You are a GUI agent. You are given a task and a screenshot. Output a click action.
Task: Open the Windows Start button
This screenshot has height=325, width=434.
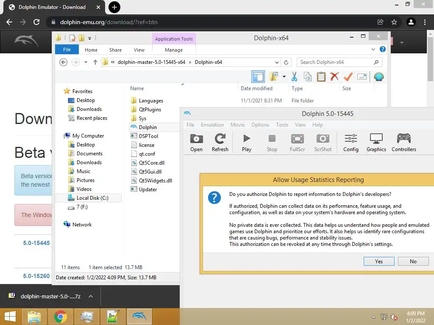coord(11,317)
